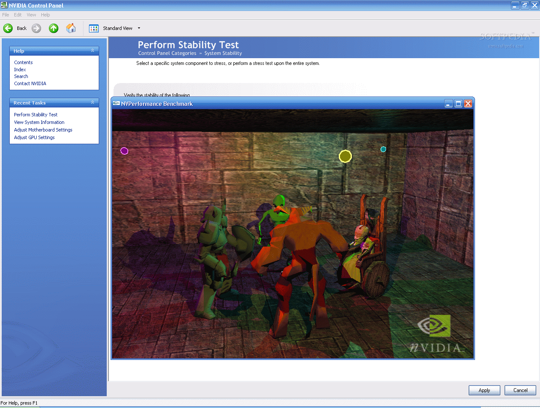Open the File menu
540x408 pixels.
[5, 15]
